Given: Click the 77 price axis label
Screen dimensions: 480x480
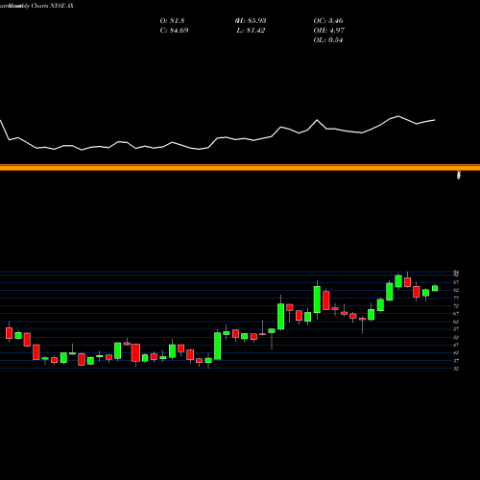Looking at the screenshot, I should click(456, 299).
